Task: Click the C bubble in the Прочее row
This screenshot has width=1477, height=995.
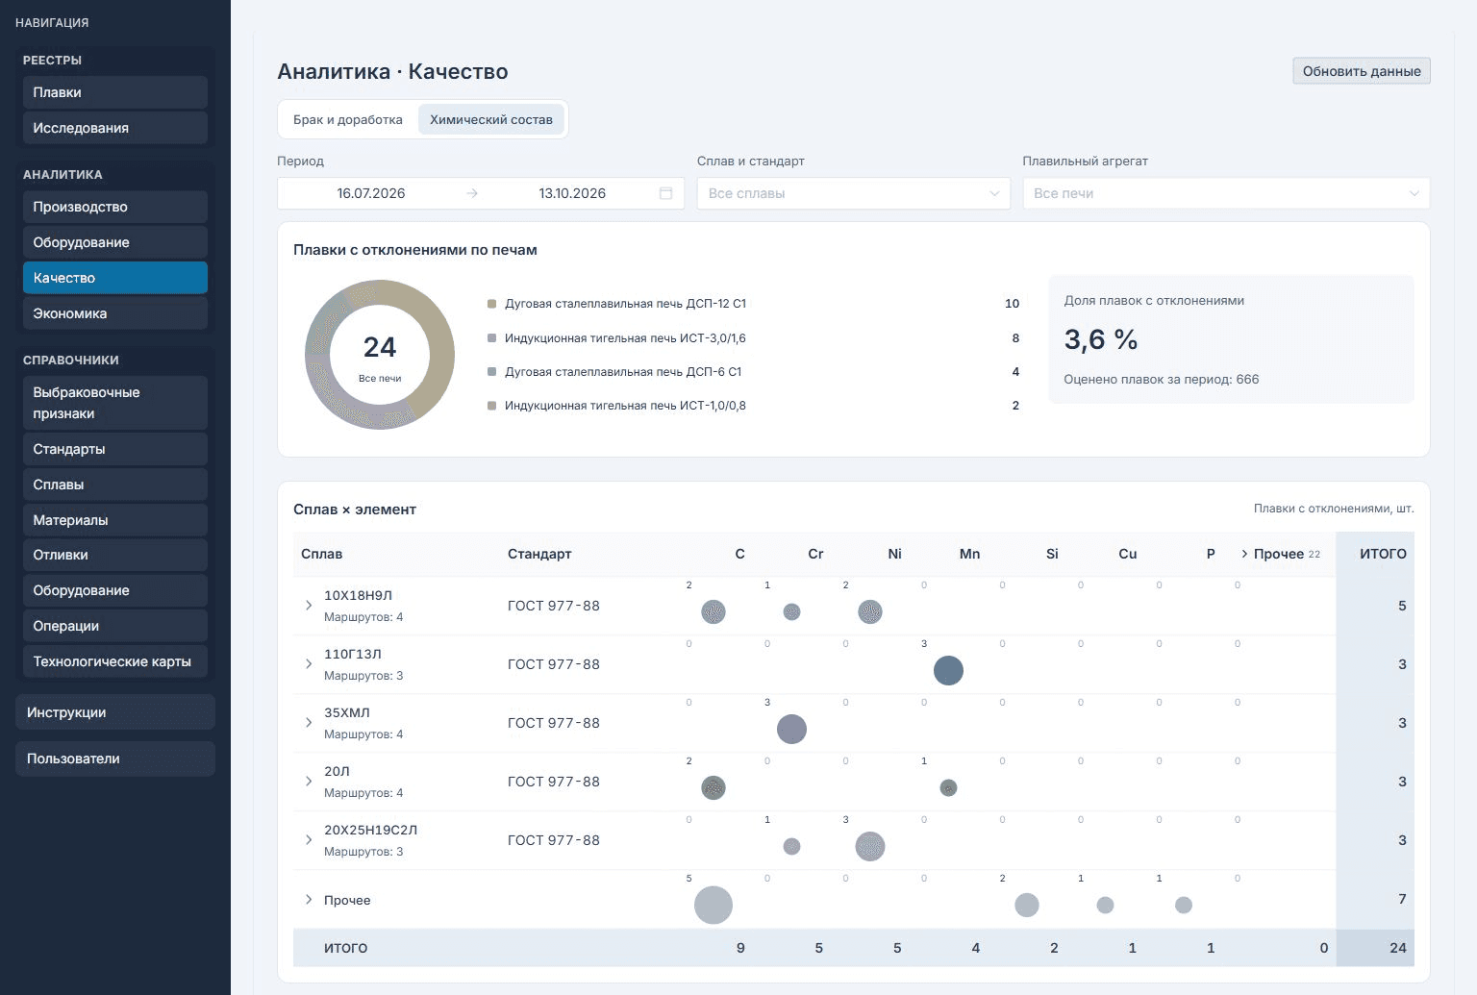Action: pyautogui.click(x=713, y=905)
